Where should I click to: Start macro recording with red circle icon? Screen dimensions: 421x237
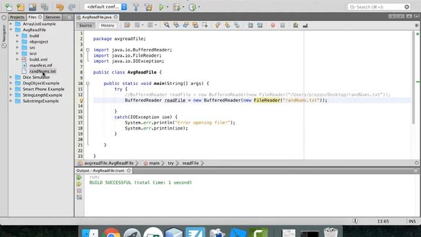[273, 25]
